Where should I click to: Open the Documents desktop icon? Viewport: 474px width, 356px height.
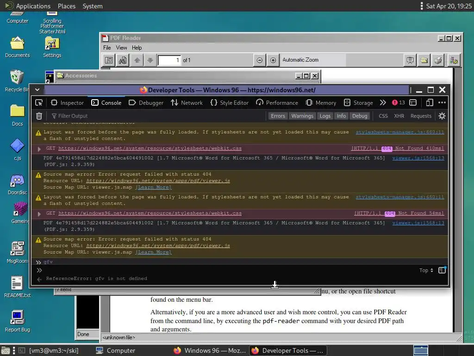coord(17,47)
